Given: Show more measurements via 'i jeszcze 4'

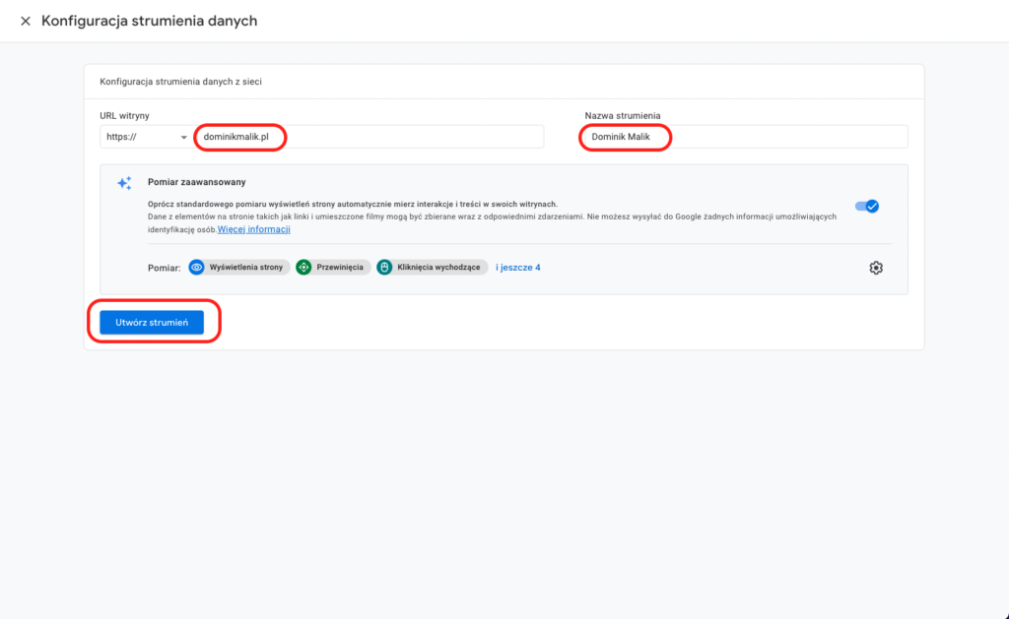Looking at the screenshot, I should pos(517,267).
